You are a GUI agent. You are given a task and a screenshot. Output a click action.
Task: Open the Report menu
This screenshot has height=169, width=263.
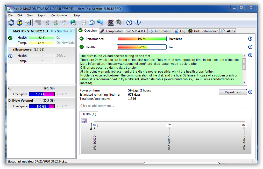[42, 15]
